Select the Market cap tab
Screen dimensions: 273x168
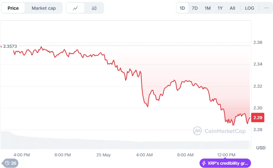tap(44, 8)
